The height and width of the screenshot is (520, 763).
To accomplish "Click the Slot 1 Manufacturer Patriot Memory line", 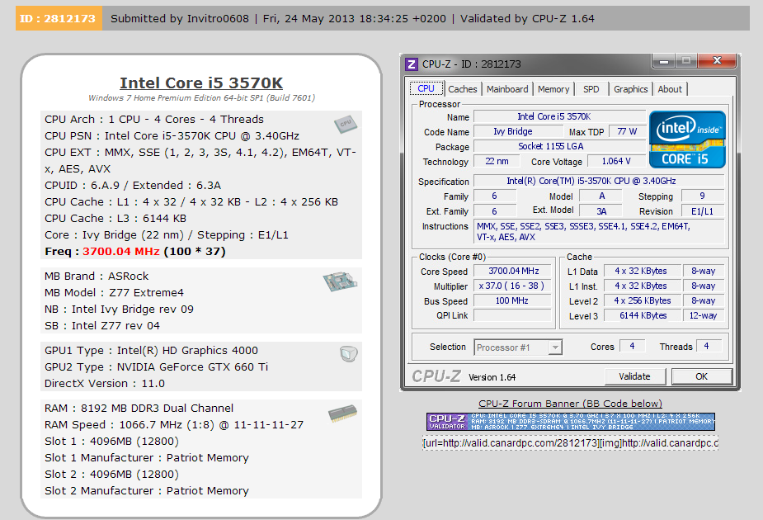I will pyautogui.click(x=147, y=457).
